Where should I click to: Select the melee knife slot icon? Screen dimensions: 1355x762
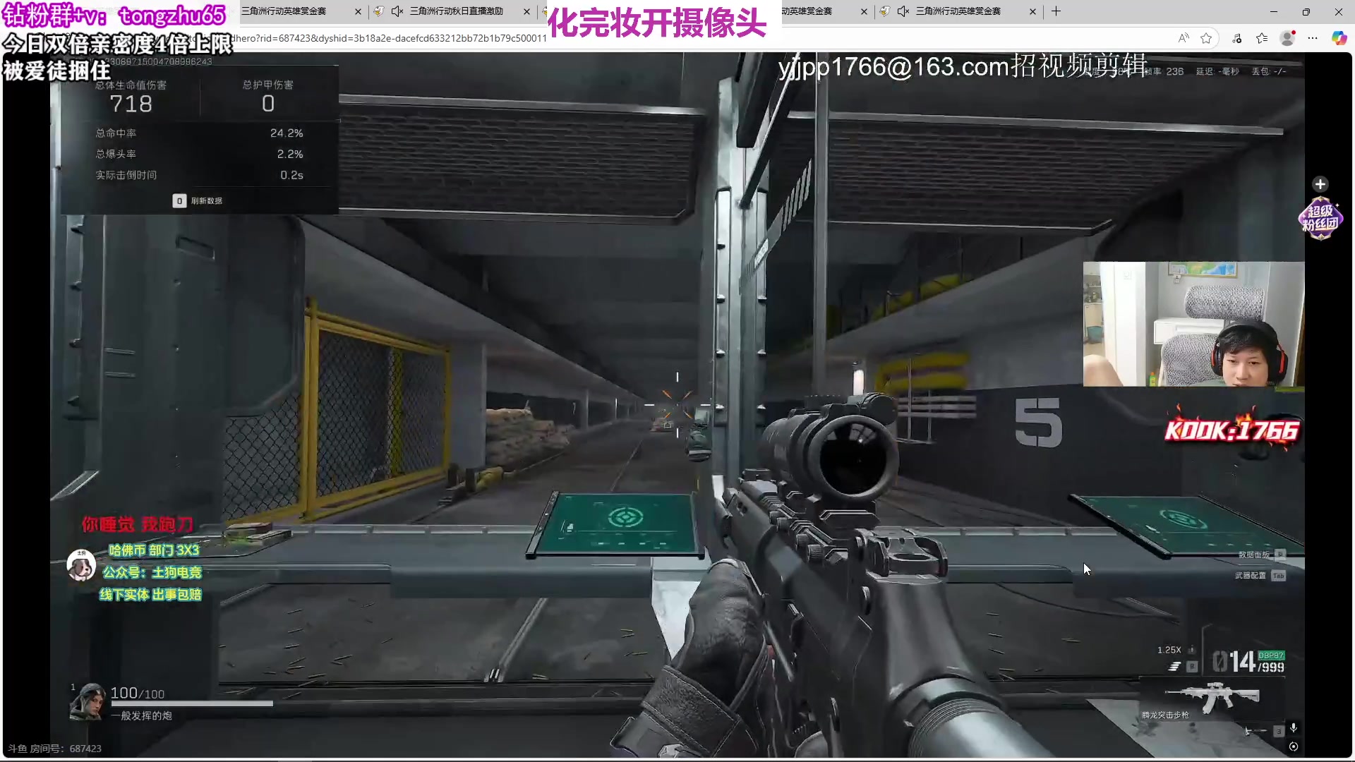1255,731
